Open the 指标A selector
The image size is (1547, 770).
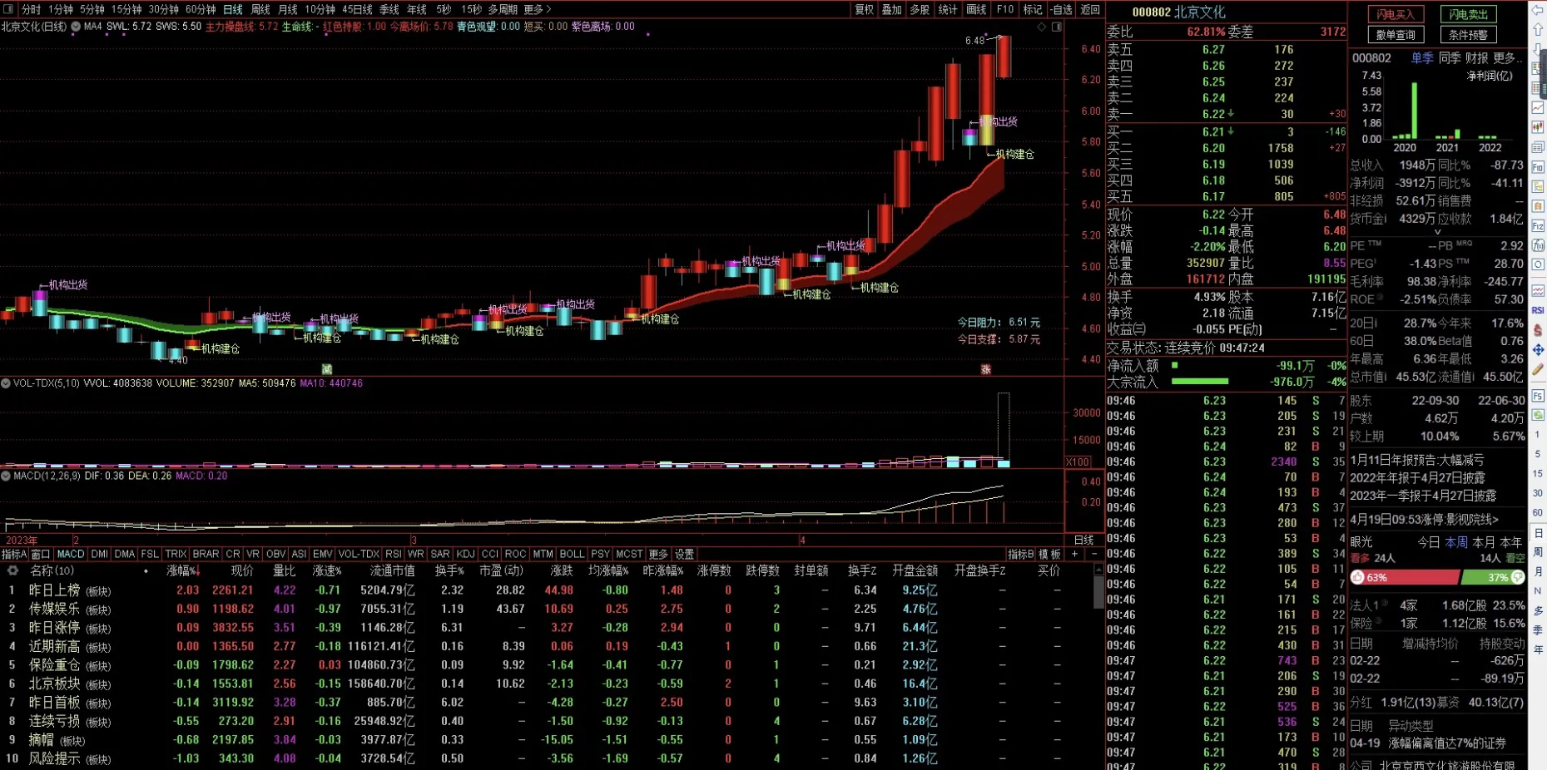tap(14, 554)
